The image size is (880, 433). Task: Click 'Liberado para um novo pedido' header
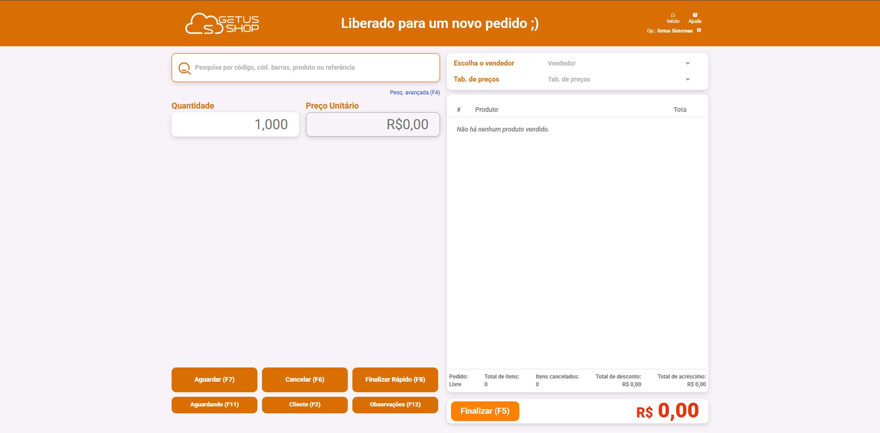(440, 23)
